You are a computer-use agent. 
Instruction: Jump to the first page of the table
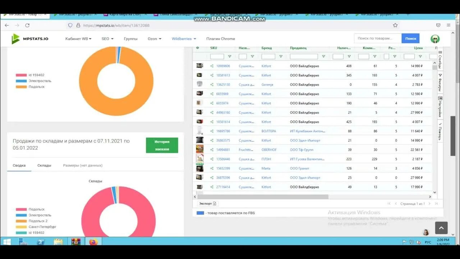[x=389, y=204]
